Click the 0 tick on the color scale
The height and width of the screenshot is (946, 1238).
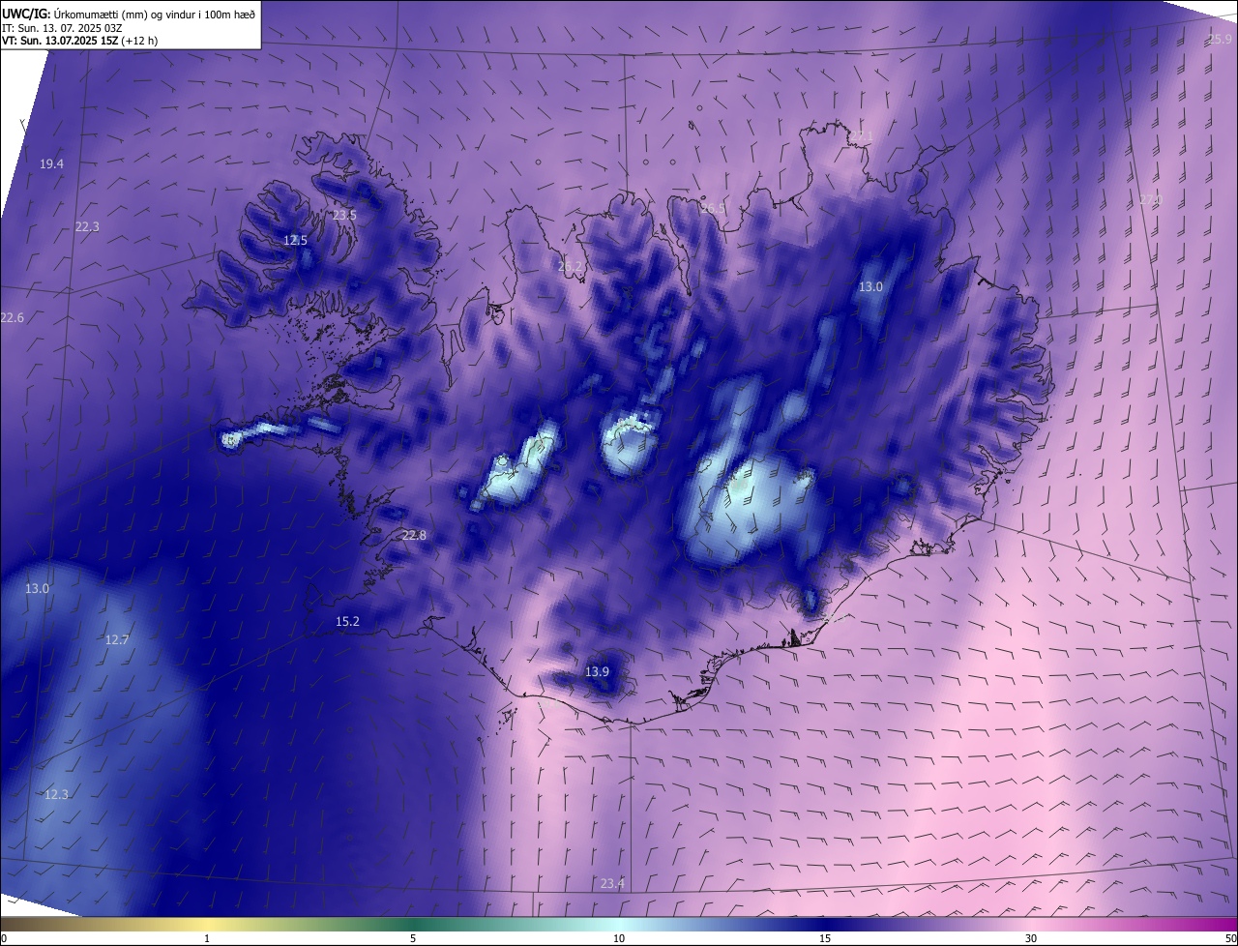[4, 938]
